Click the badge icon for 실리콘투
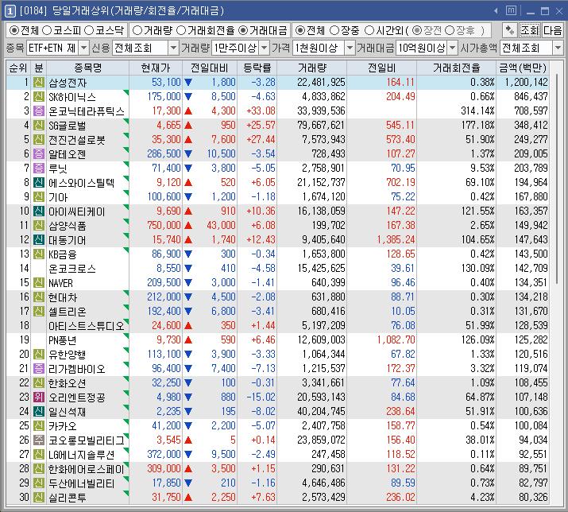 click(x=39, y=498)
